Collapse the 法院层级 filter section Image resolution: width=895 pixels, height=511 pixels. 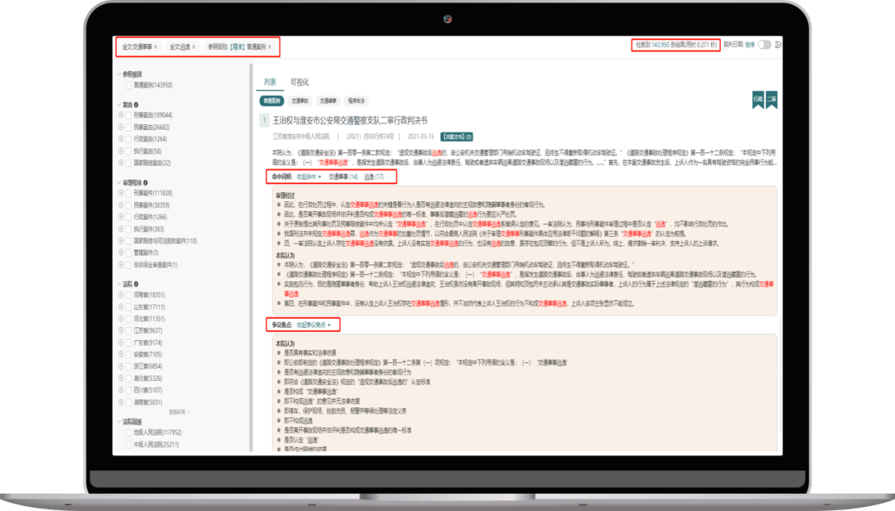[119, 422]
